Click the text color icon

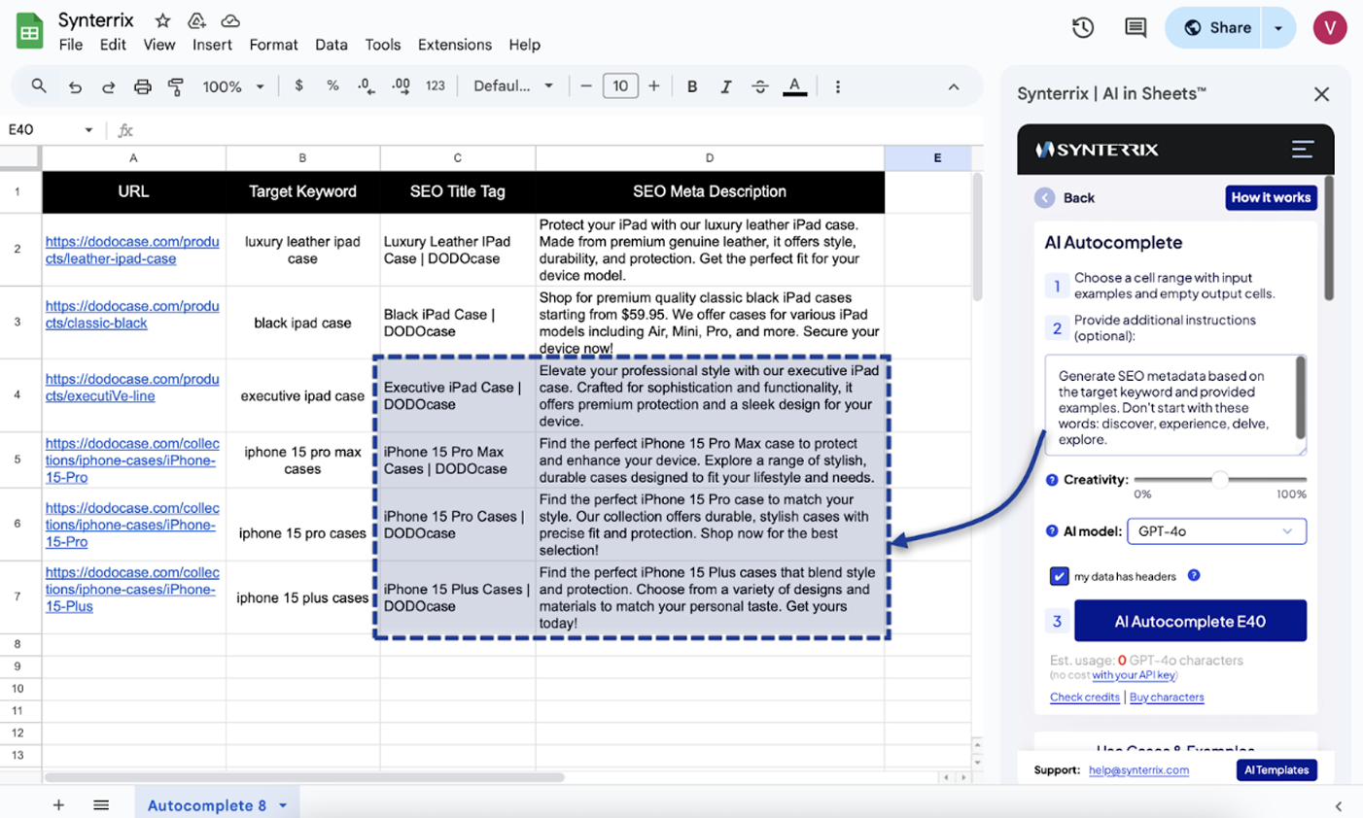pos(794,86)
